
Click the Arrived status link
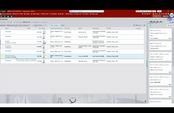(x=7, y=41)
